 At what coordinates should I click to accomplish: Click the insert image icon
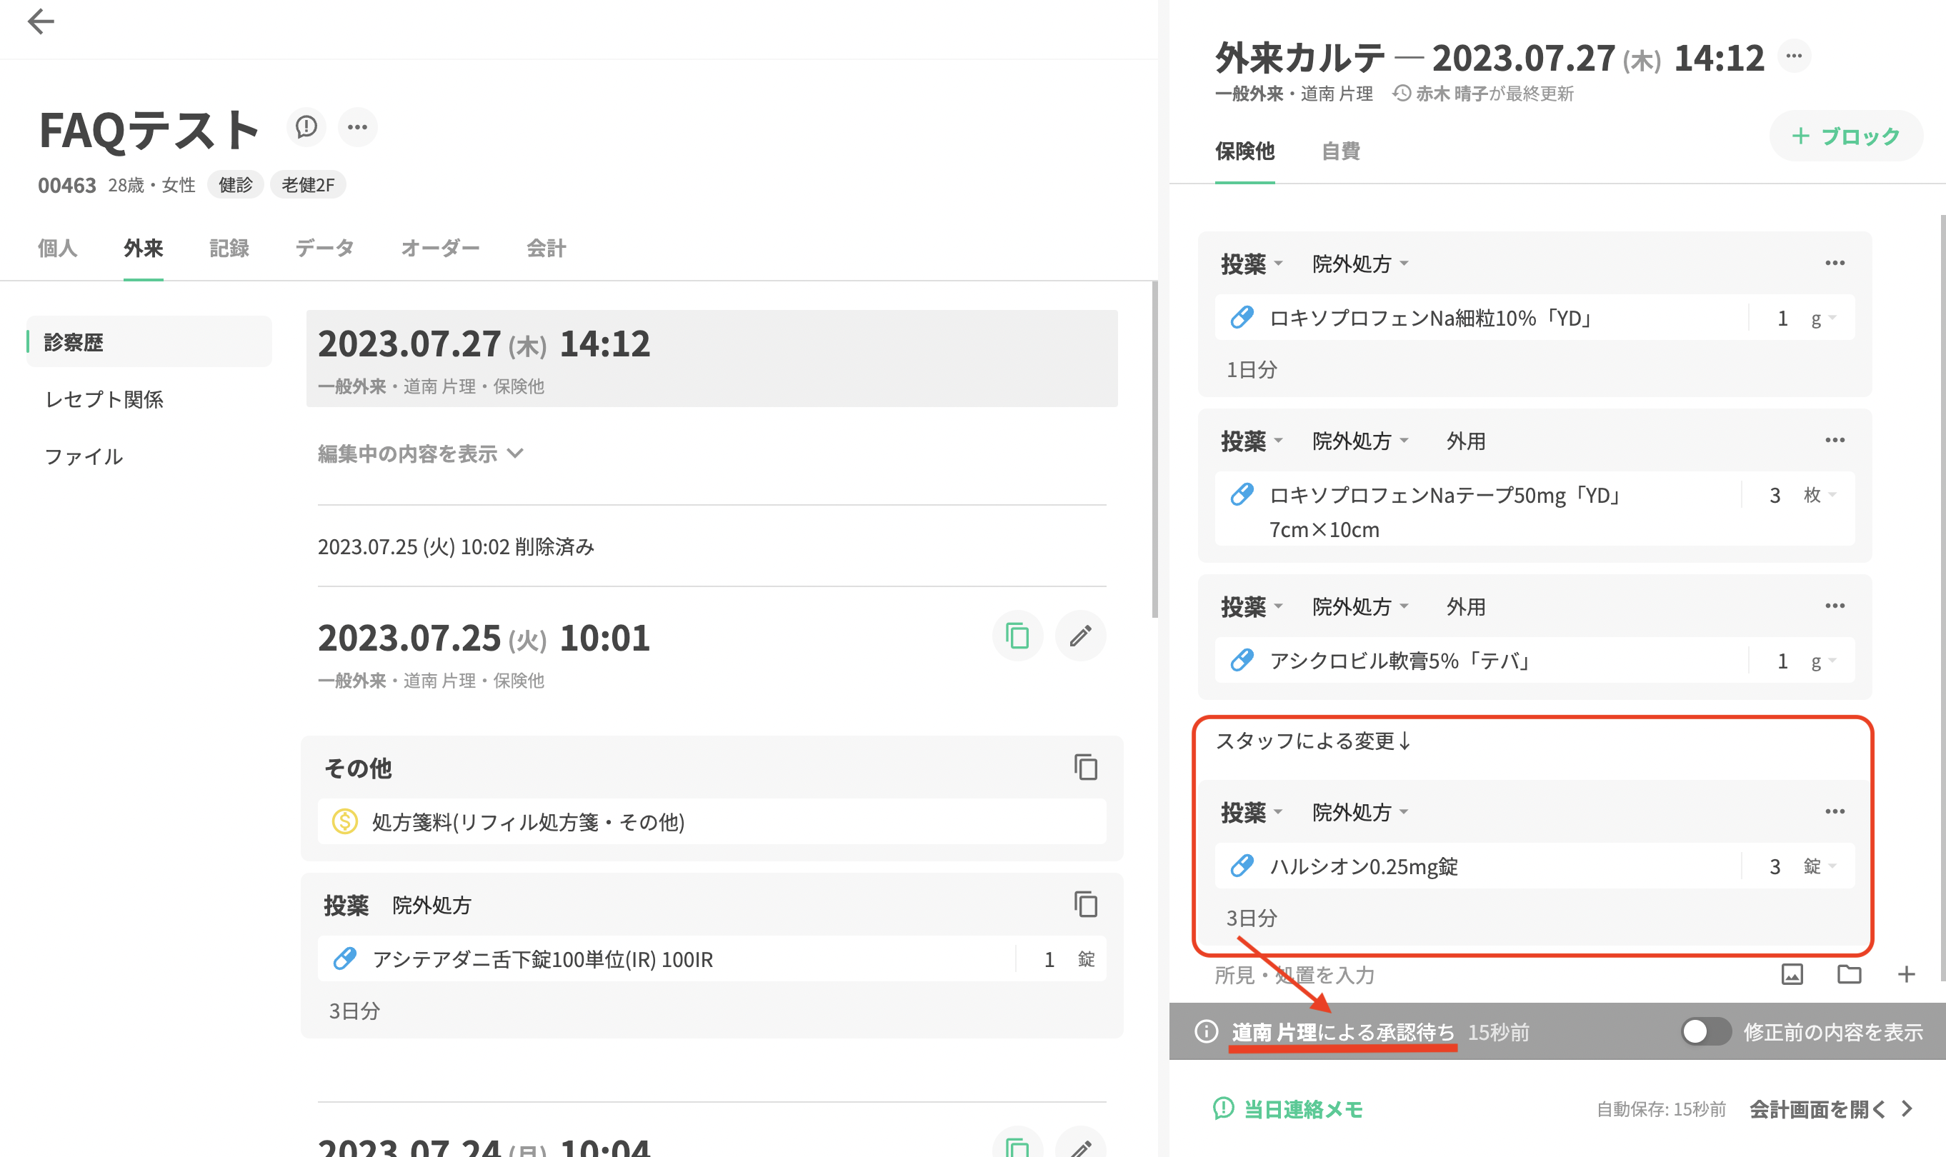pos(1792,973)
